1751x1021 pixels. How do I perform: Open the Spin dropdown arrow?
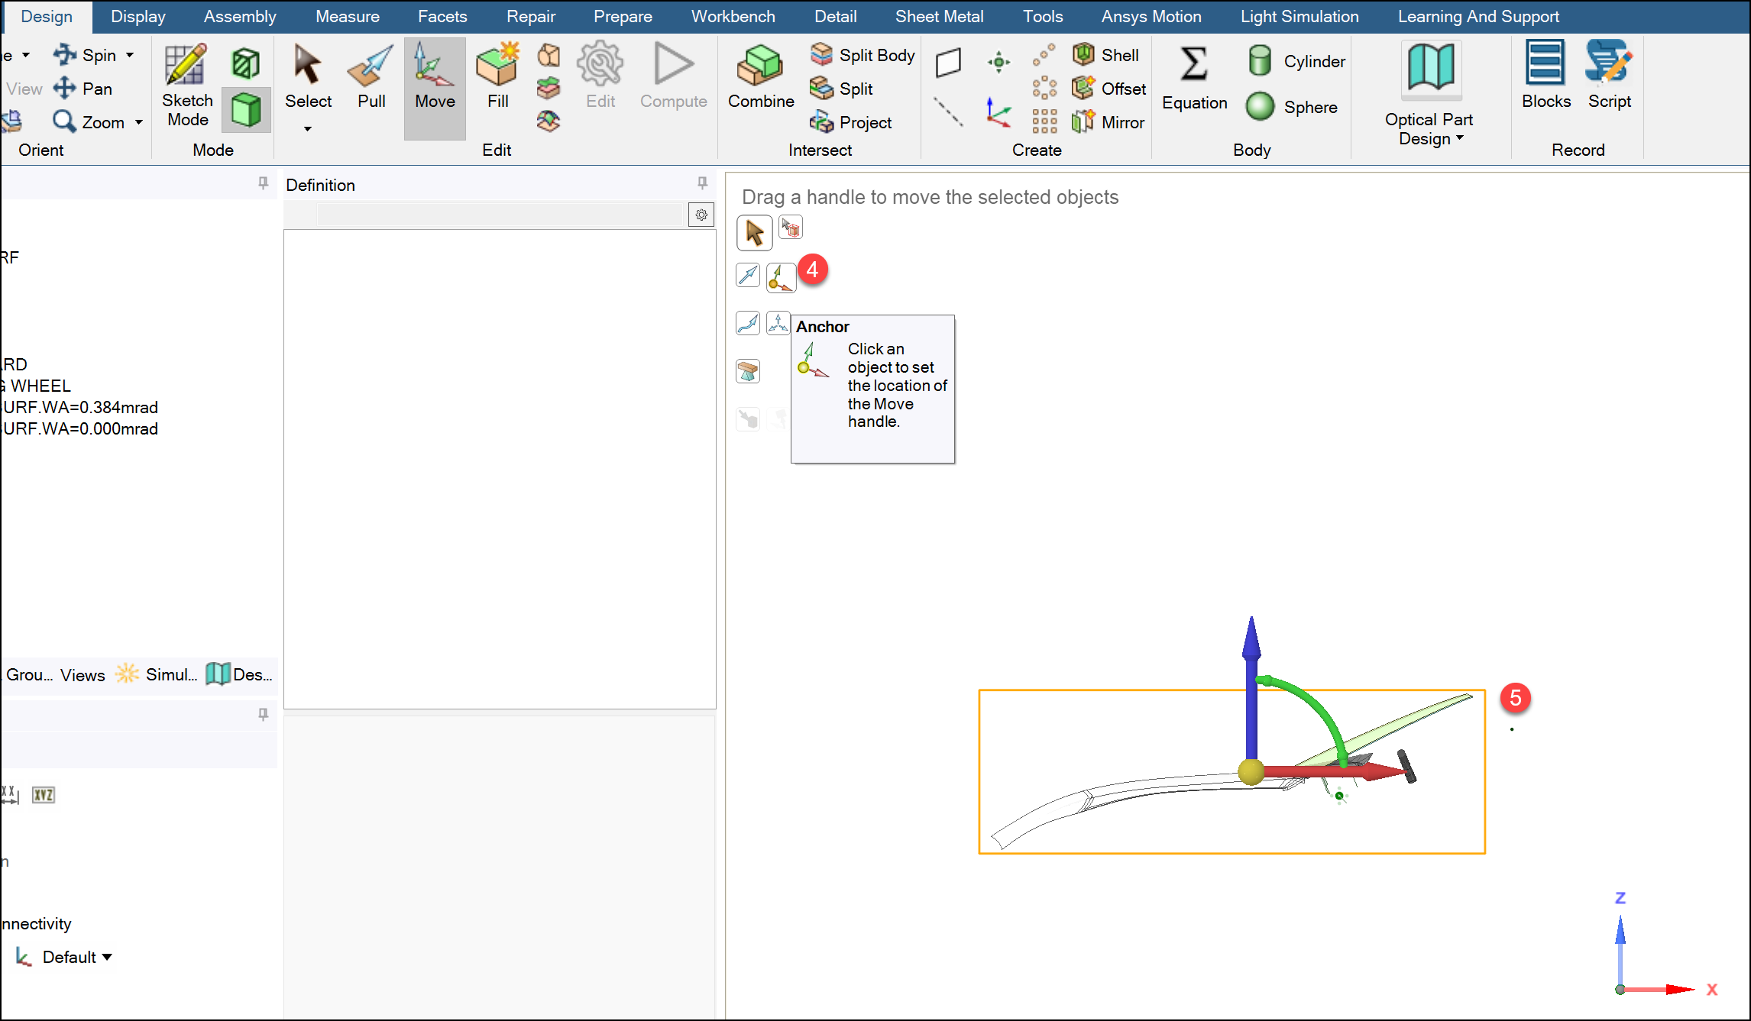click(x=130, y=55)
